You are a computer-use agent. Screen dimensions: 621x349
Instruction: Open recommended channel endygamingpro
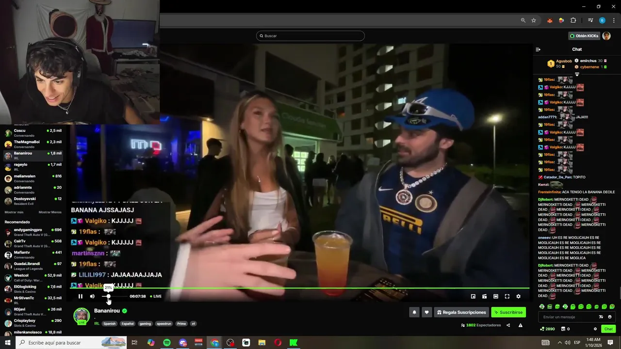pos(33,232)
